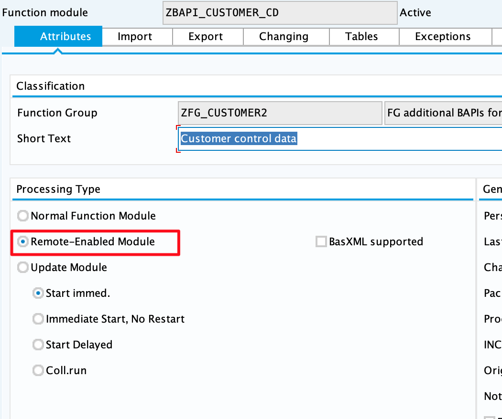Select the Normal Function Module option
This screenshot has height=419, width=502.
tap(23, 216)
